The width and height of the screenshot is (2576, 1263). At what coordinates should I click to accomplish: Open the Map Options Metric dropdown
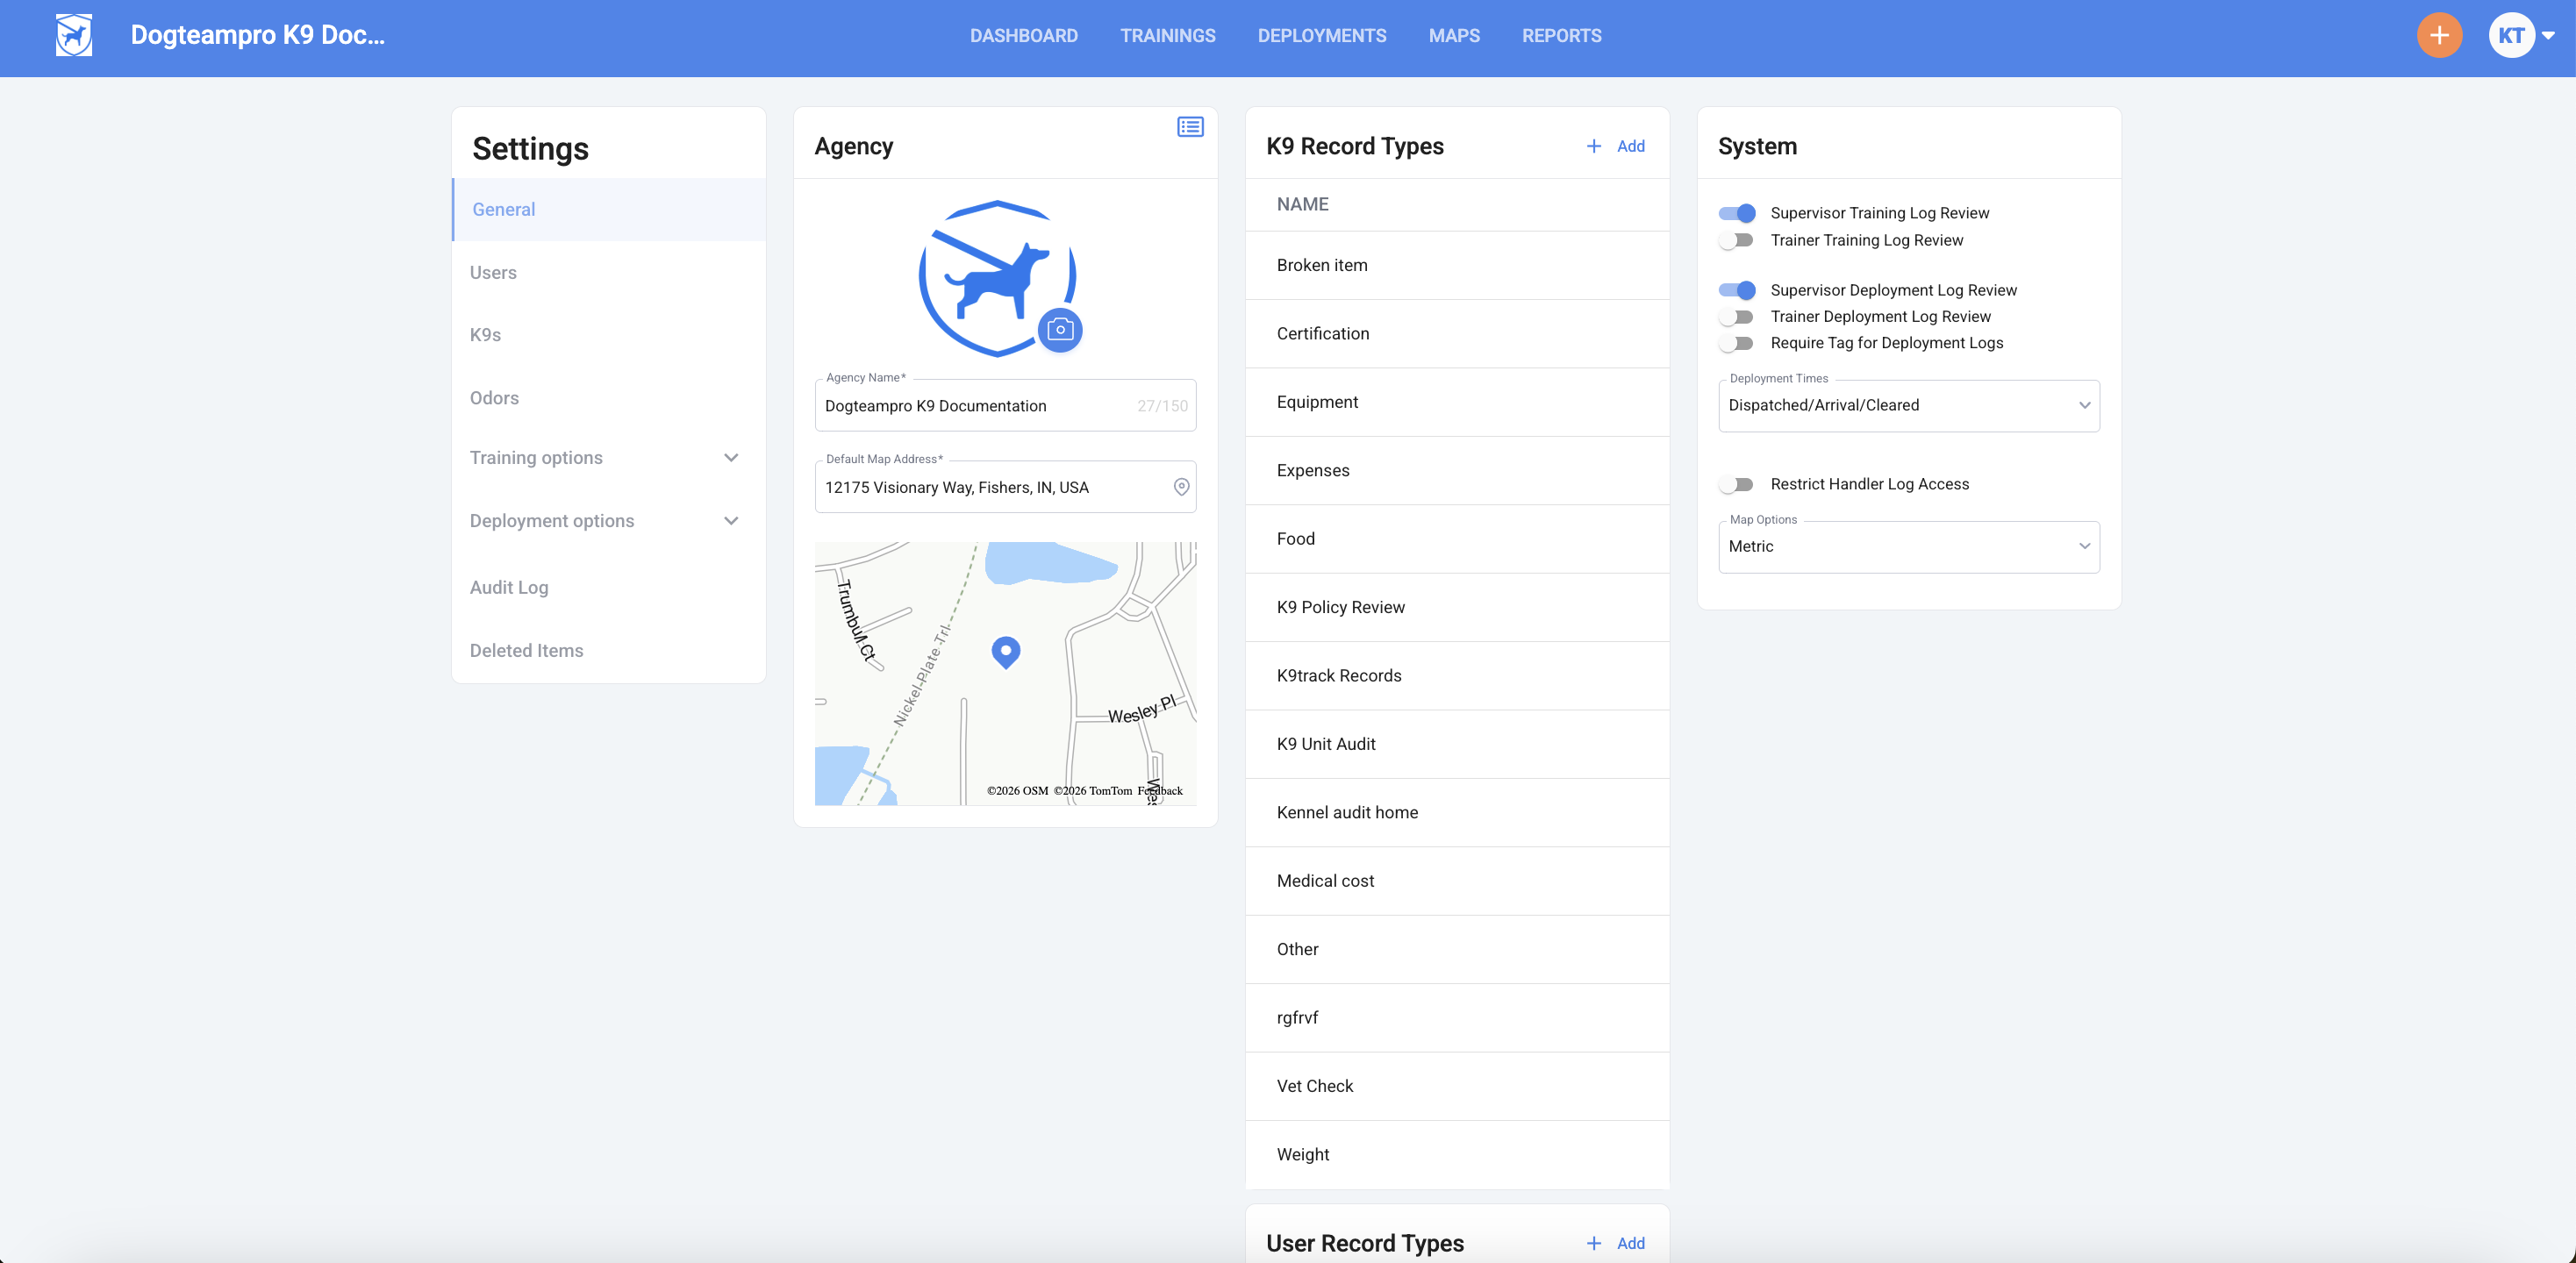pyautogui.click(x=1908, y=546)
